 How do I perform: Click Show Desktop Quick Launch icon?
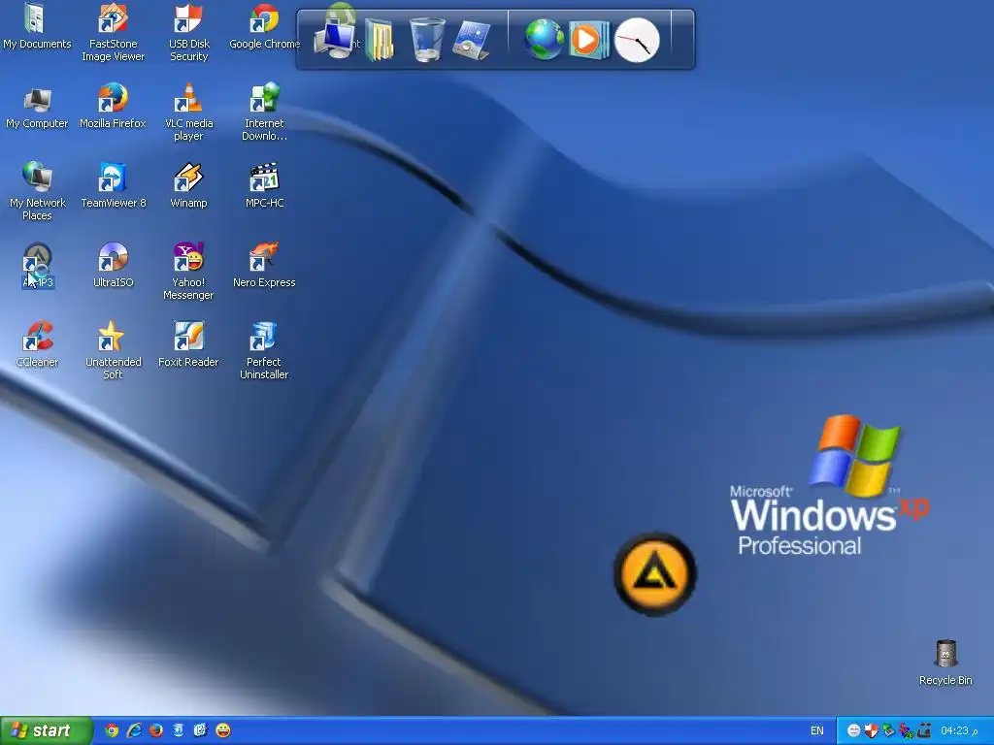click(200, 730)
